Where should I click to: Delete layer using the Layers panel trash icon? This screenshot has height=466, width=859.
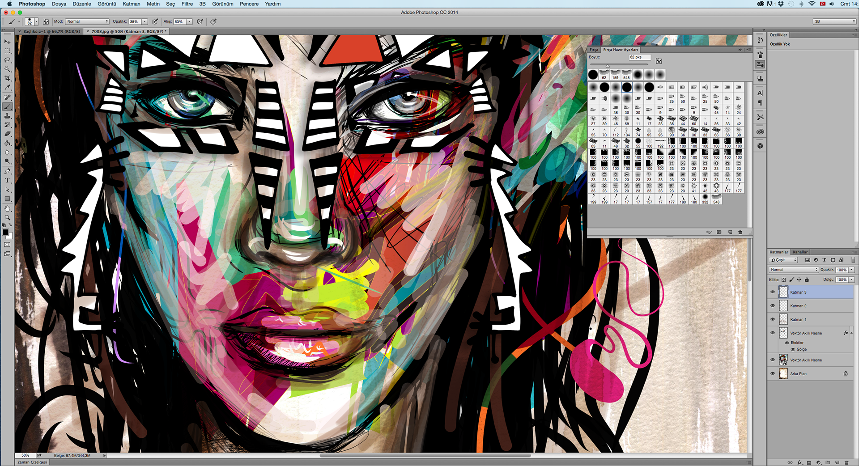click(x=846, y=462)
